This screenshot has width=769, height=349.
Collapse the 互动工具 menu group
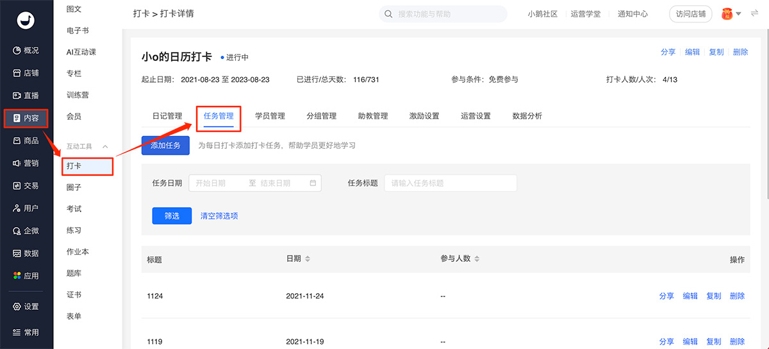coord(106,147)
